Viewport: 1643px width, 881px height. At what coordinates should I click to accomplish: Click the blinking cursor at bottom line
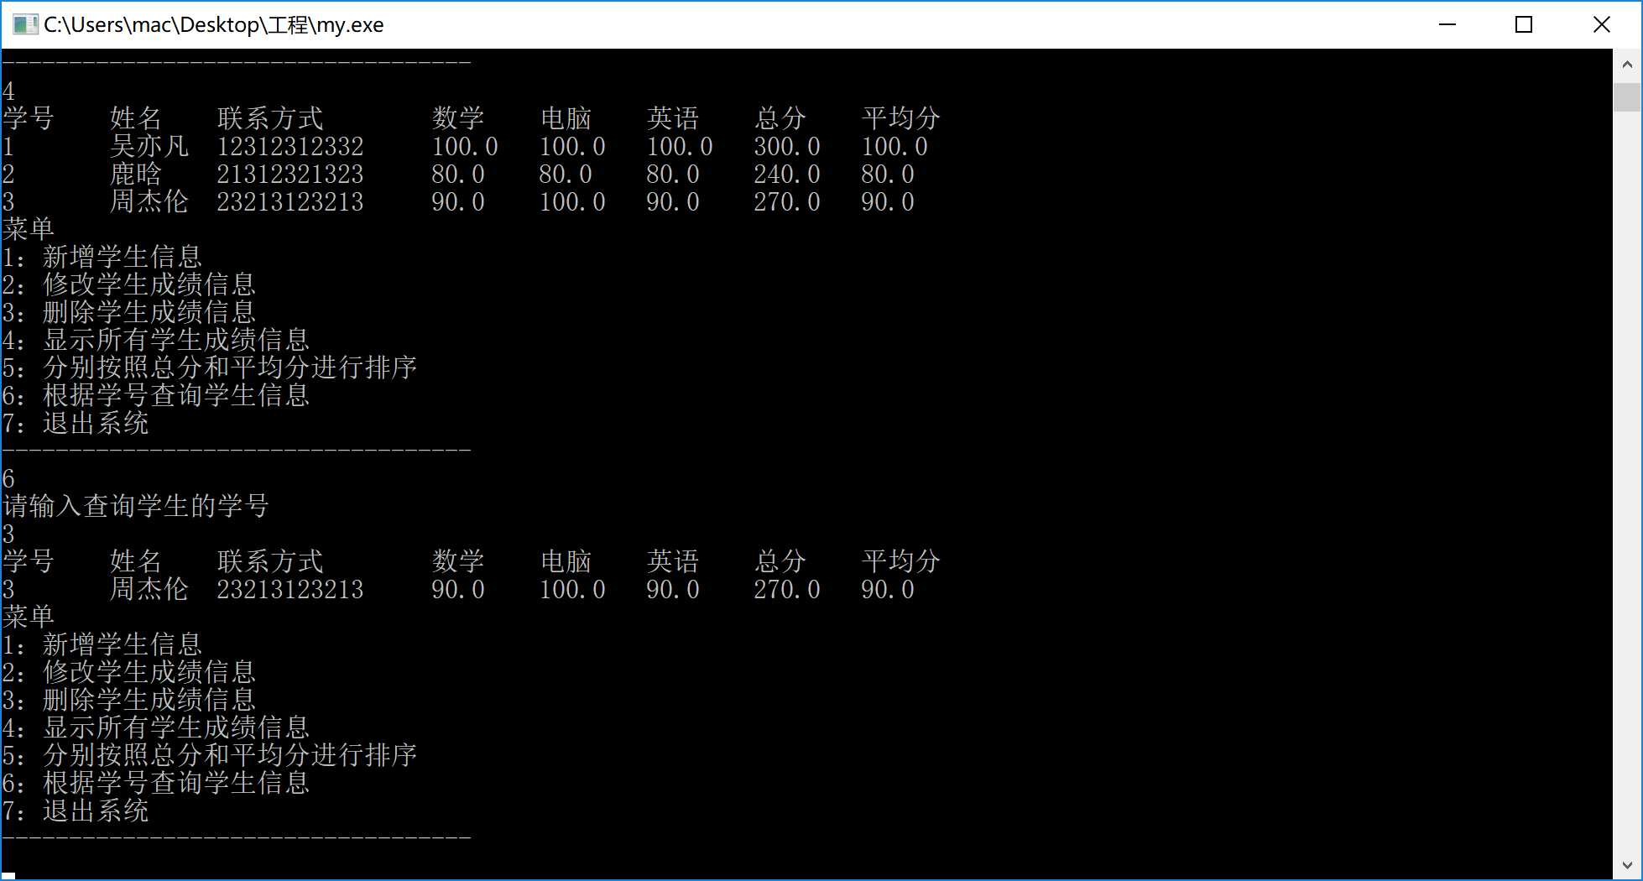[x=9, y=876]
